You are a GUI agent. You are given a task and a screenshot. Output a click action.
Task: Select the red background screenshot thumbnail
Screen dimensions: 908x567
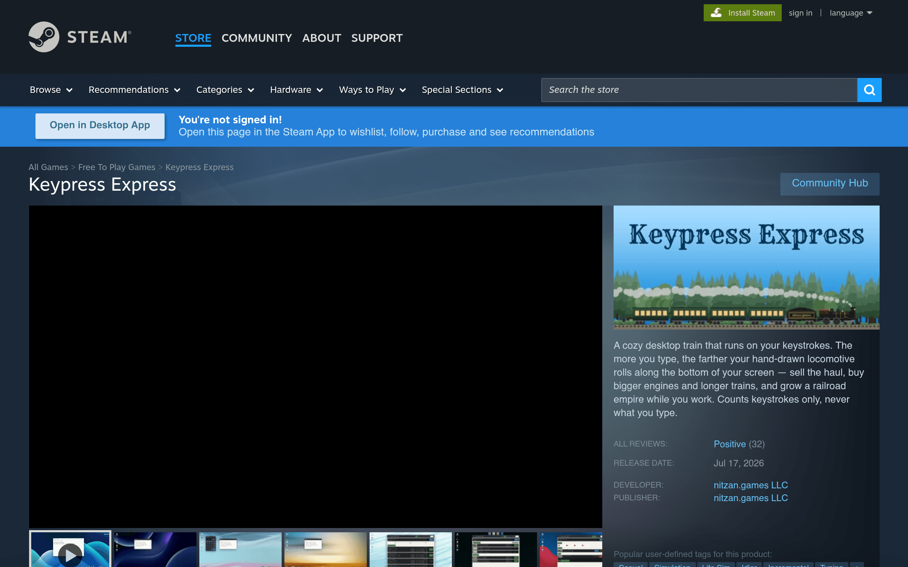[571, 549]
